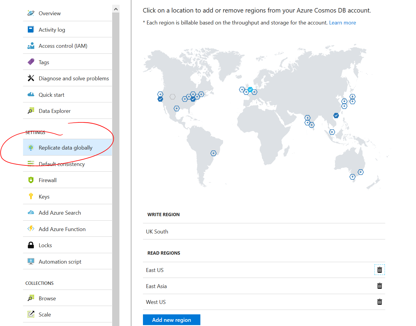Delete the East US read region
Viewport: 416px width, 326px height.
click(x=379, y=270)
